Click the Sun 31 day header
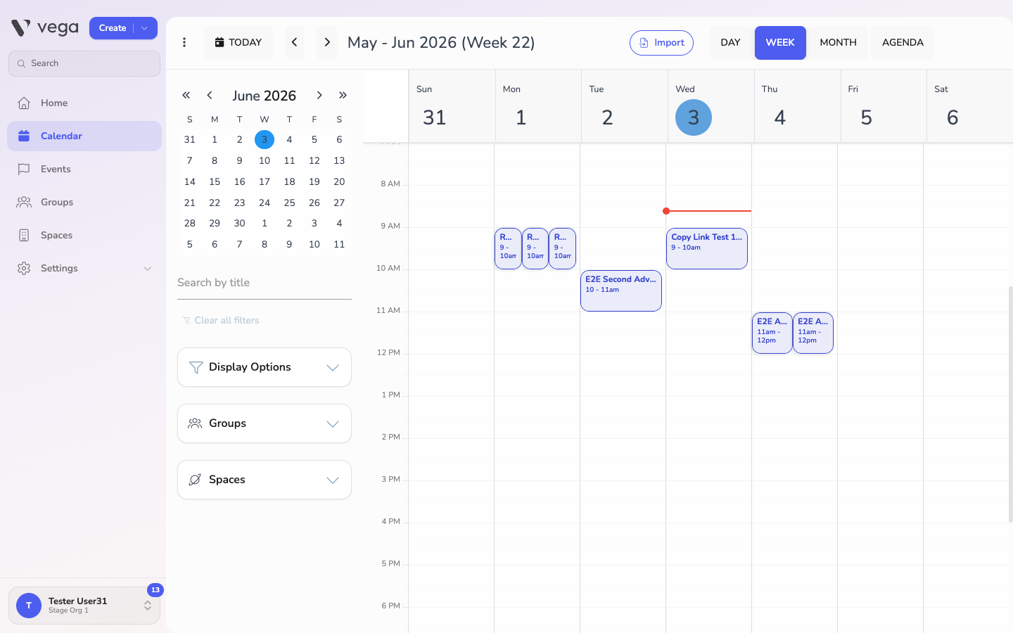 click(x=452, y=106)
